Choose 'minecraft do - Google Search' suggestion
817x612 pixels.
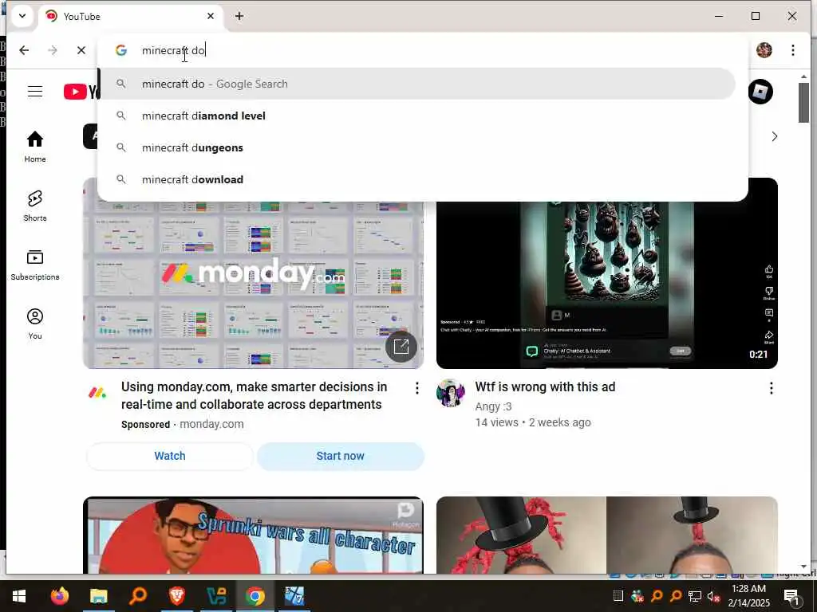point(416,84)
